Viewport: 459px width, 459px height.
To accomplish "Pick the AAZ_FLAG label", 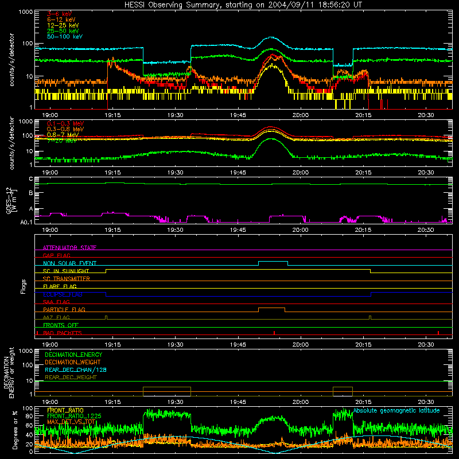I will [56, 317].
